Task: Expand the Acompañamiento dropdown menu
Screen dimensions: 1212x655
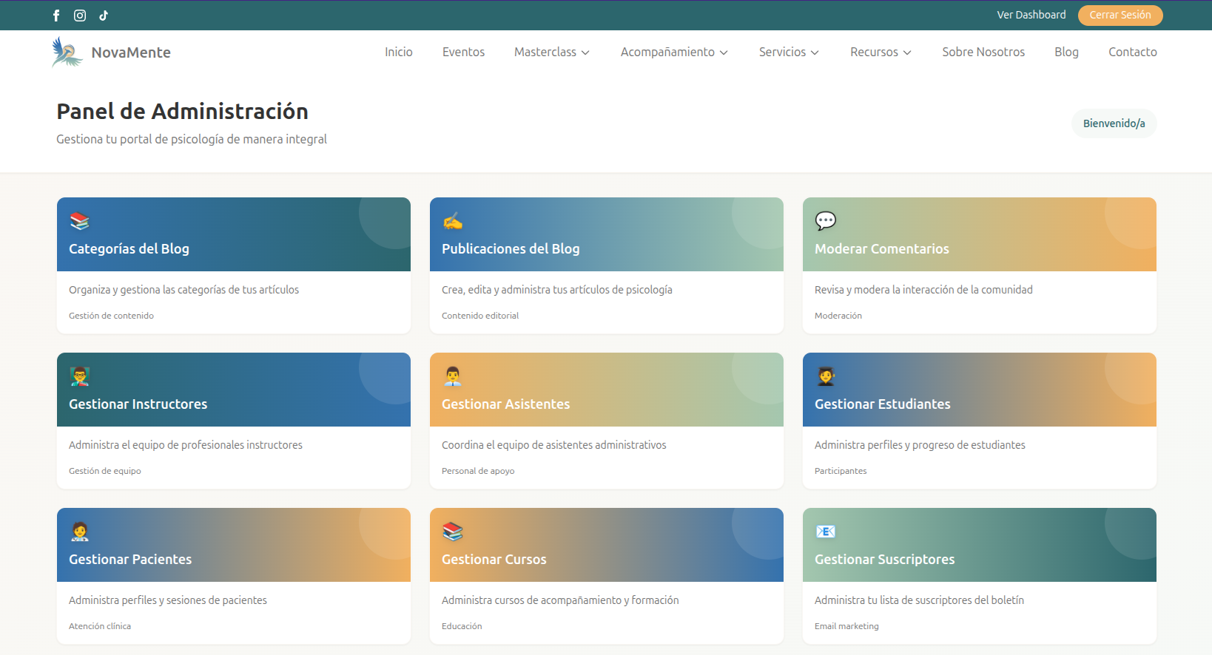Action: point(673,52)
